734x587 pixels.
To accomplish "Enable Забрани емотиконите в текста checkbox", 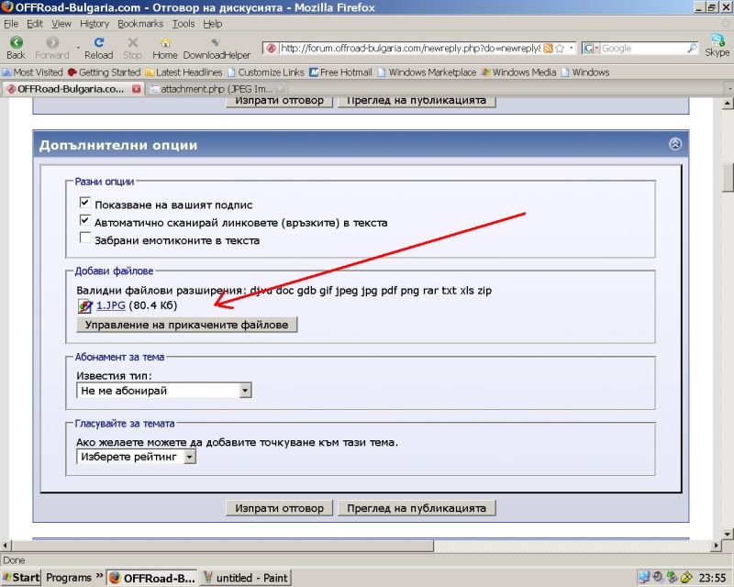I will [84, 238].
